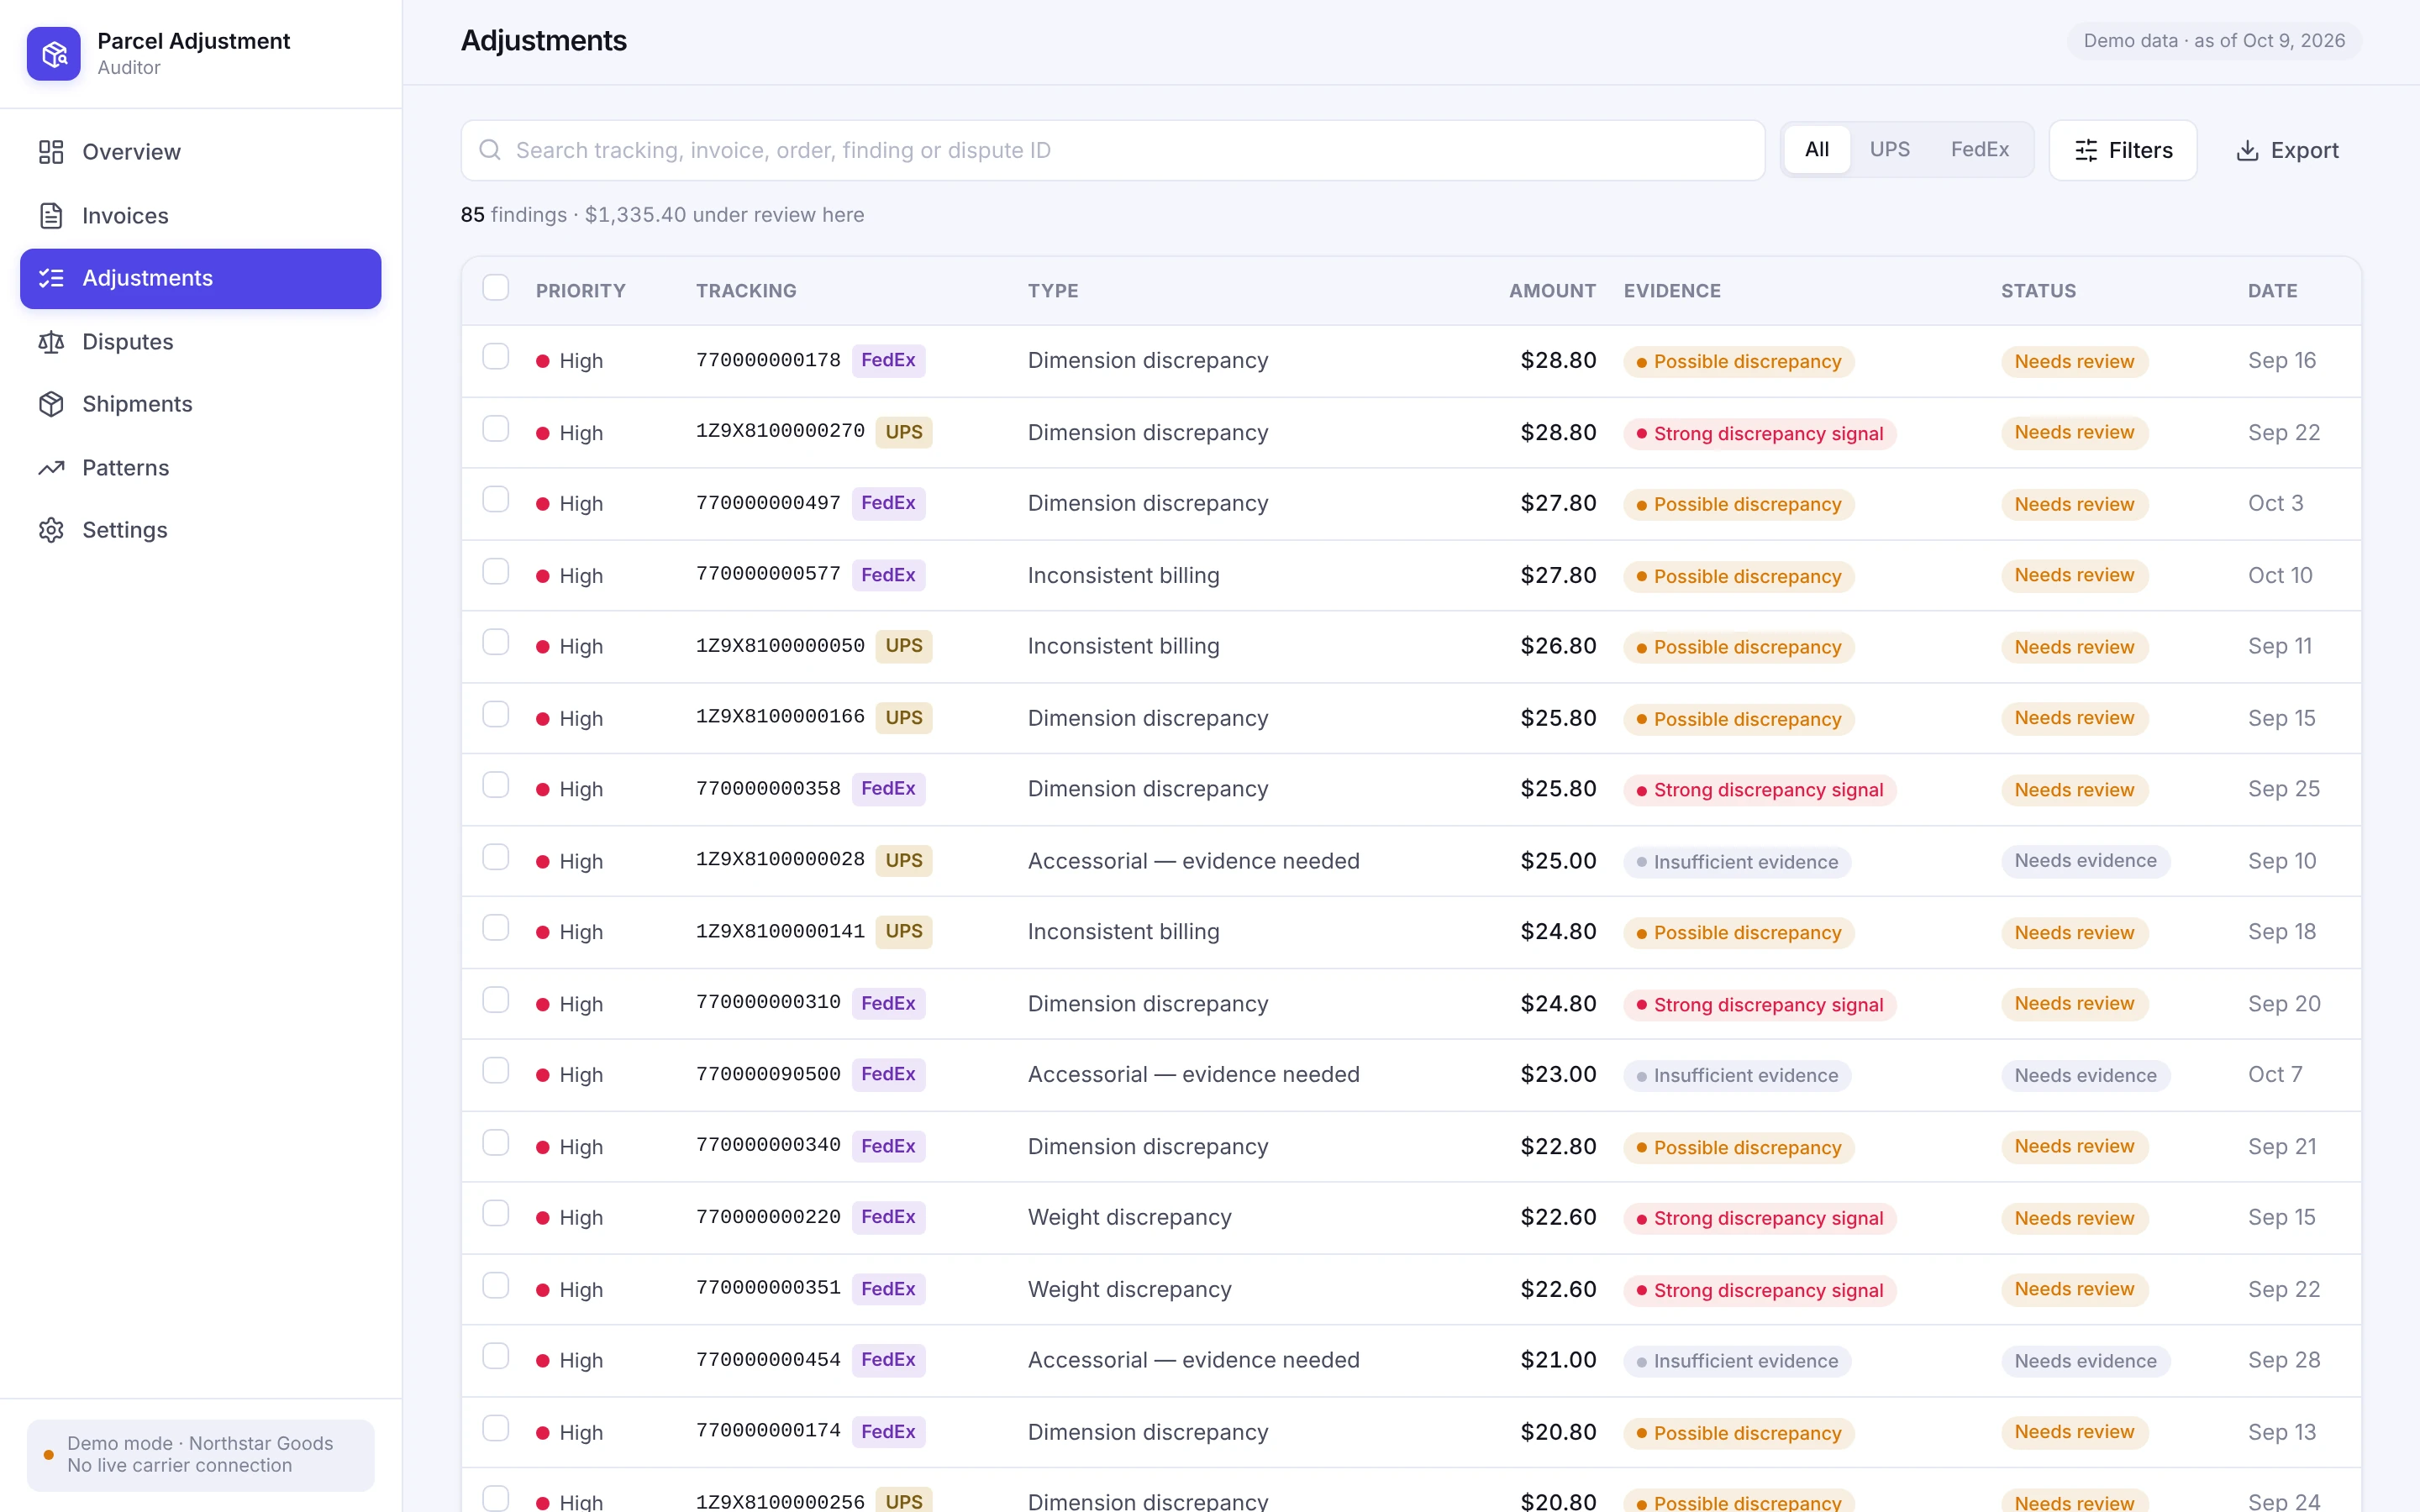This screenshot has height=1512, width=2420.
Task: Open tracking number 1Z9X8100000166
Action: pyautogui.click(x=780, y=717)
